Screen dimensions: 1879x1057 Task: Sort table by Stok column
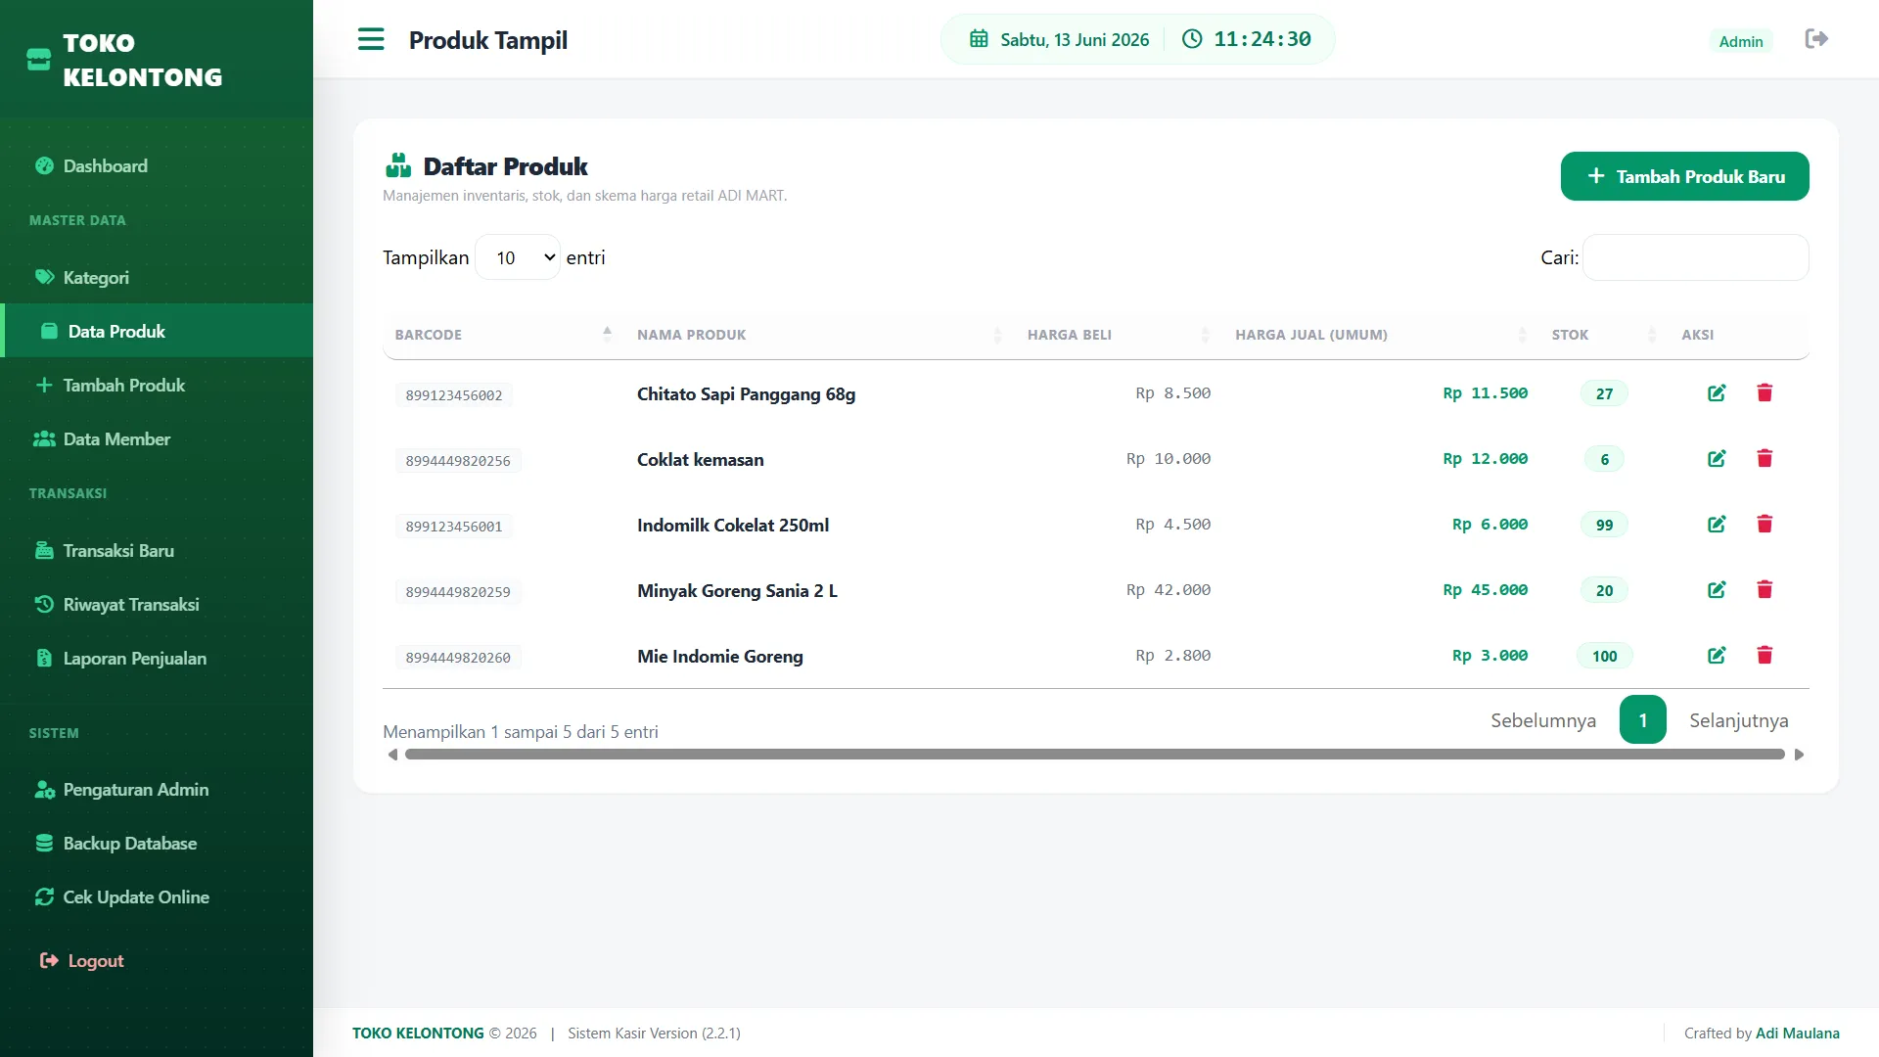(x=1605, y=335)
